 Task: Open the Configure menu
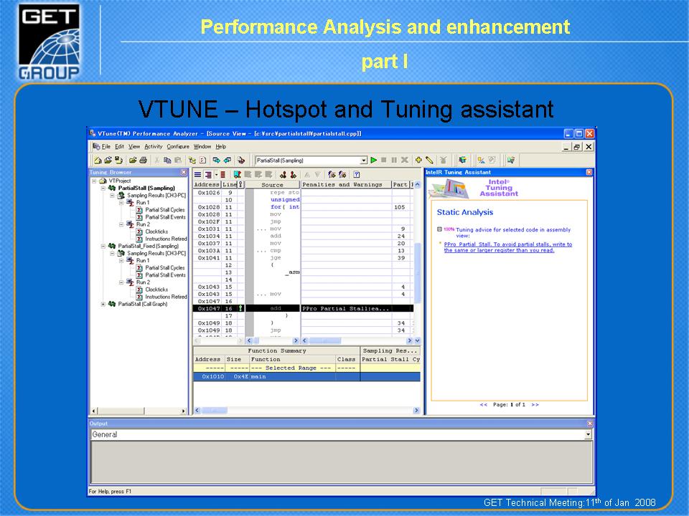[x=178, y=146]
